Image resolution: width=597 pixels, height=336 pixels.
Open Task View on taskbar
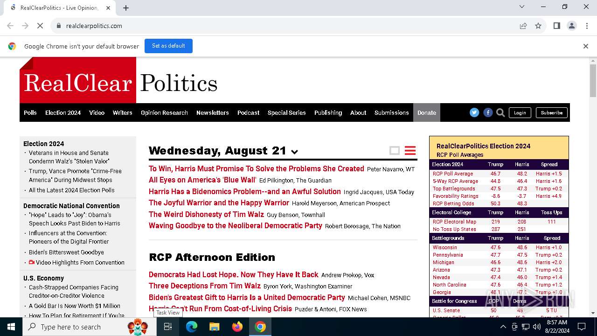[168, 327]
